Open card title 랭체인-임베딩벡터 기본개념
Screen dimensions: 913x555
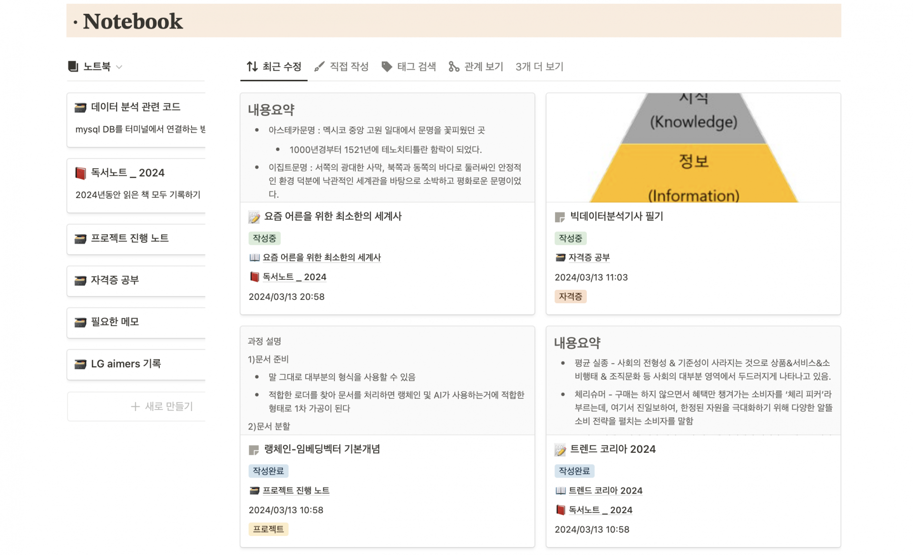(322, 449)
